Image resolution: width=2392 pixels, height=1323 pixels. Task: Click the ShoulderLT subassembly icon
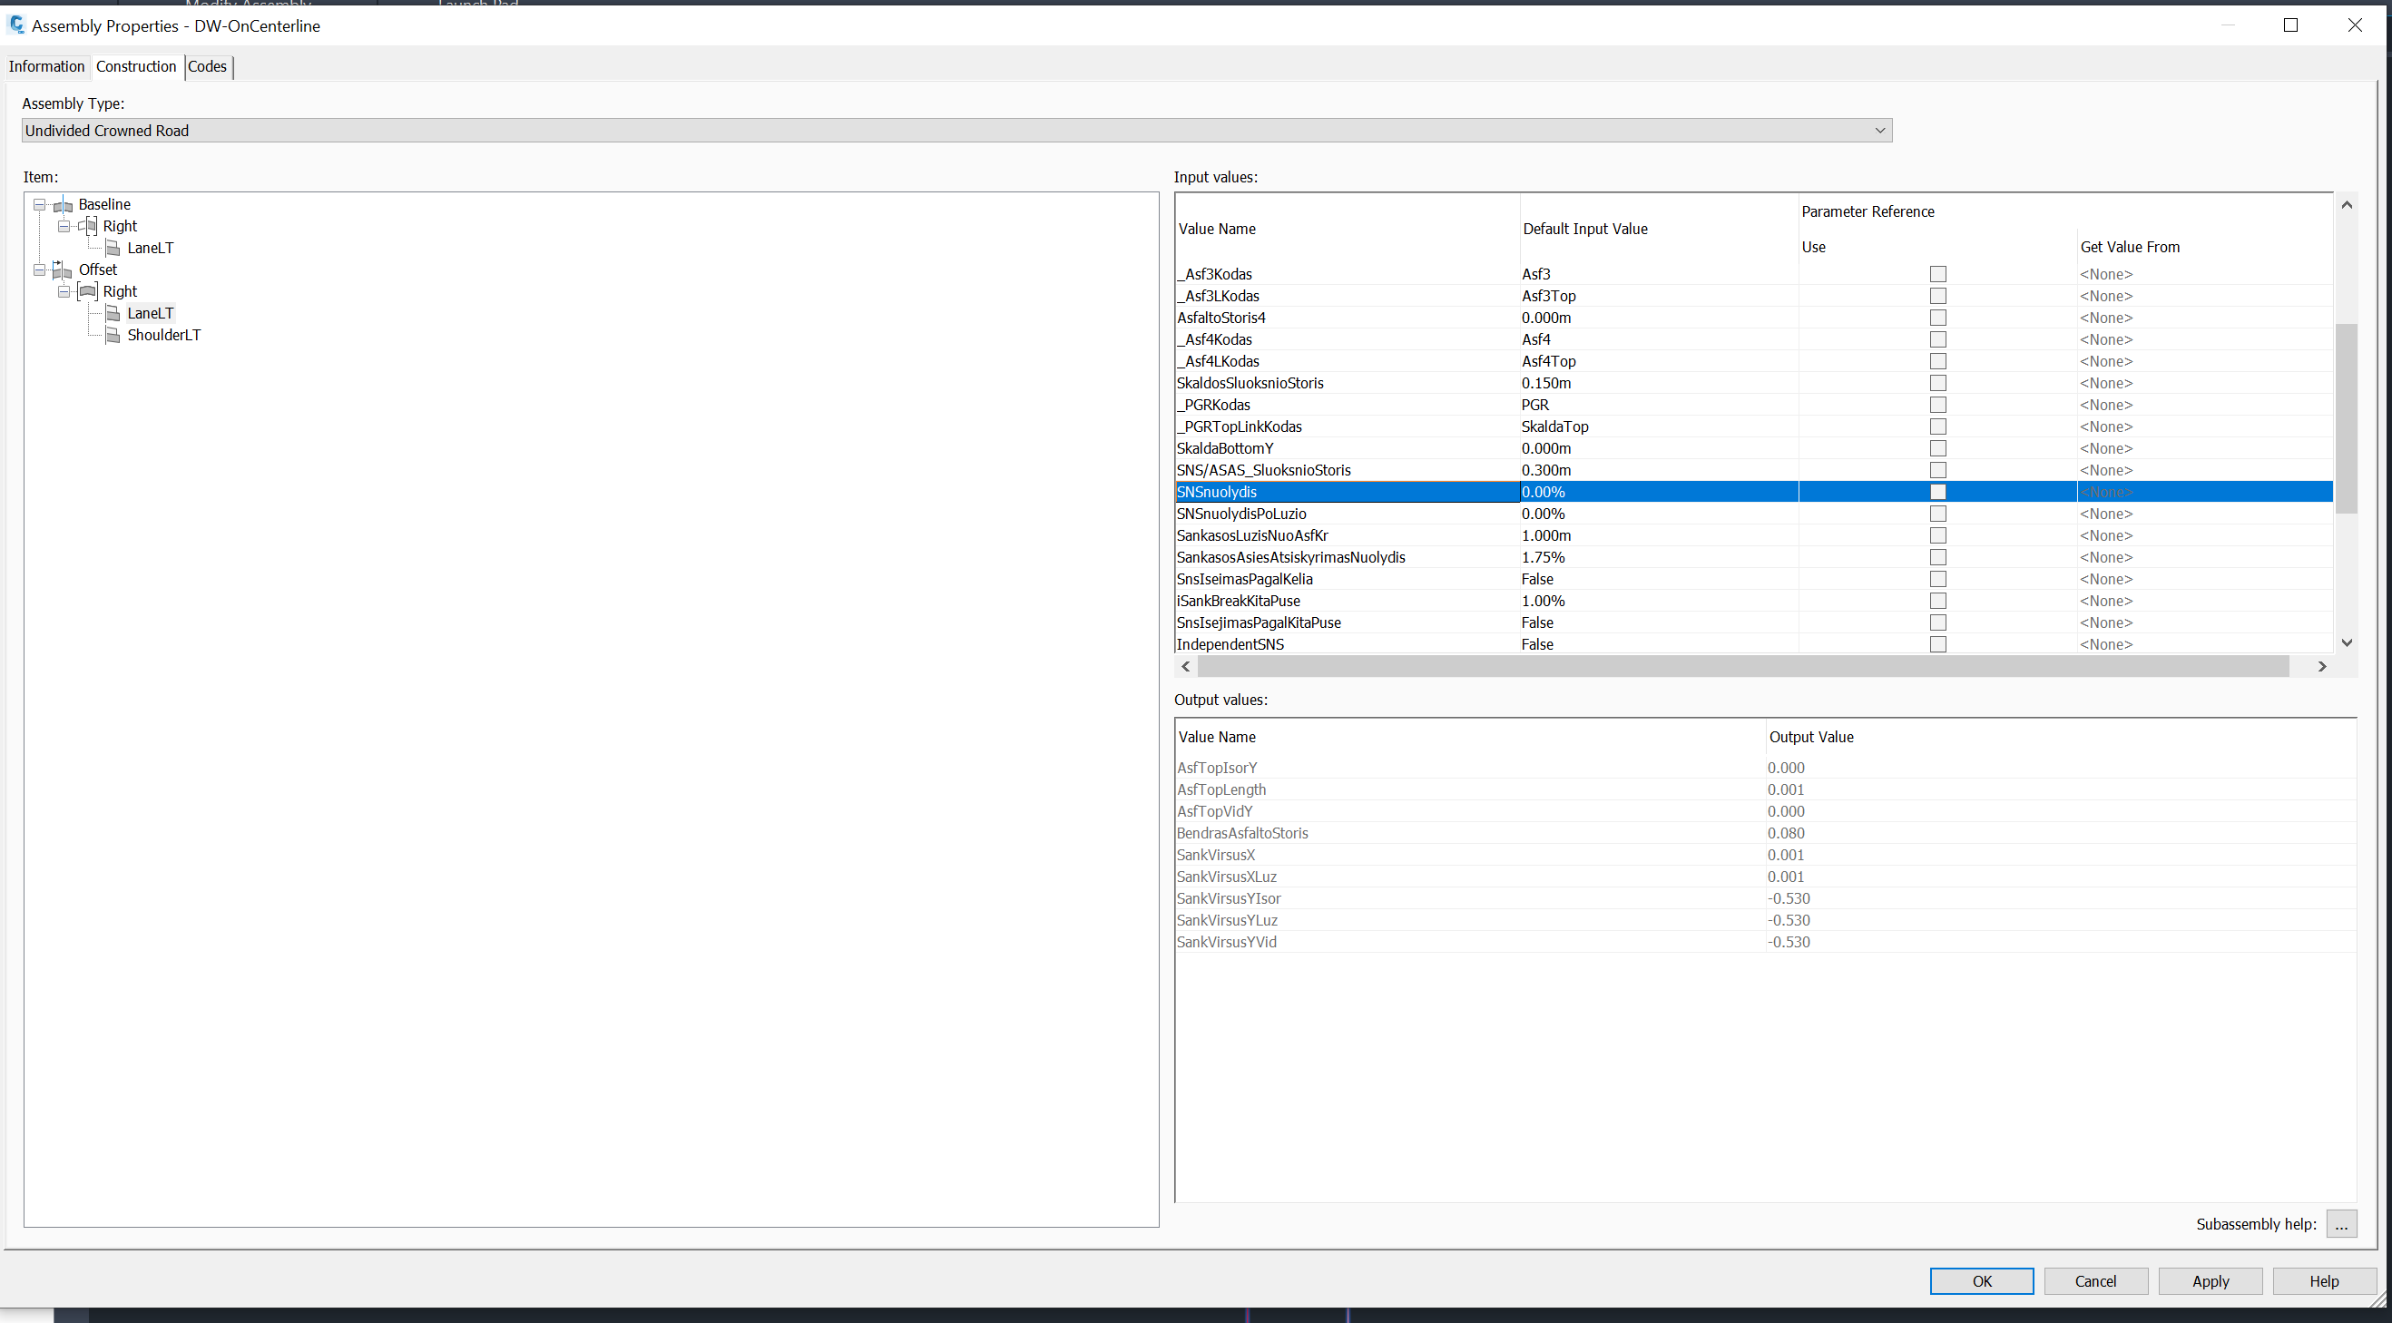coord(113,335)
